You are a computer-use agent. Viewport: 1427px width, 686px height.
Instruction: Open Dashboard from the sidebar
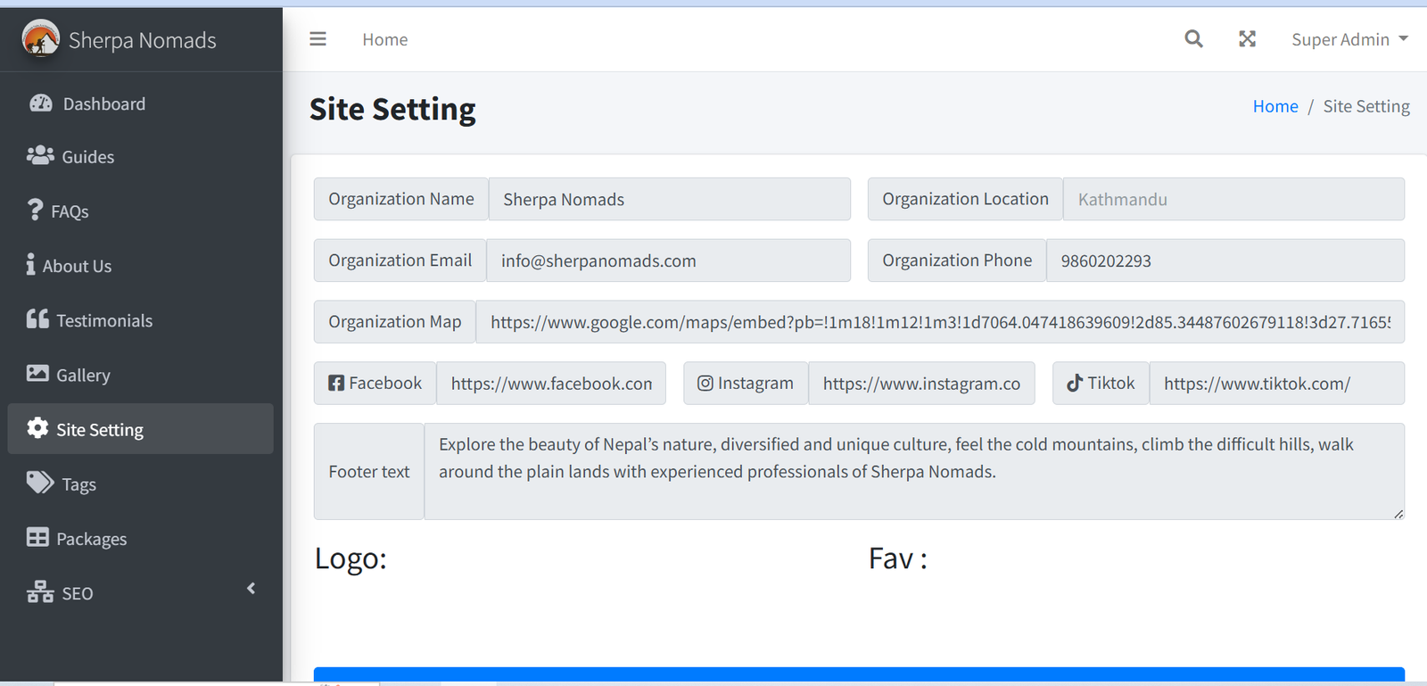[x=103, y=103]
